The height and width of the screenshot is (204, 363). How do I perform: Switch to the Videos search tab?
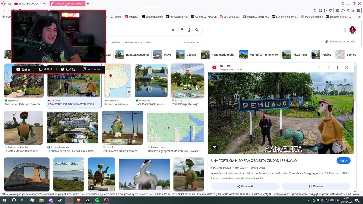pyautogui.click(x=116, y=42)
